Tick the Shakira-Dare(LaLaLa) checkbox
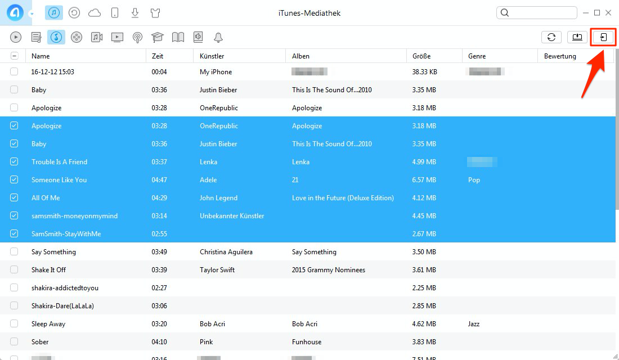Viewport: 619px width, 360px height. pyautogui.click(x=14, y=305)
